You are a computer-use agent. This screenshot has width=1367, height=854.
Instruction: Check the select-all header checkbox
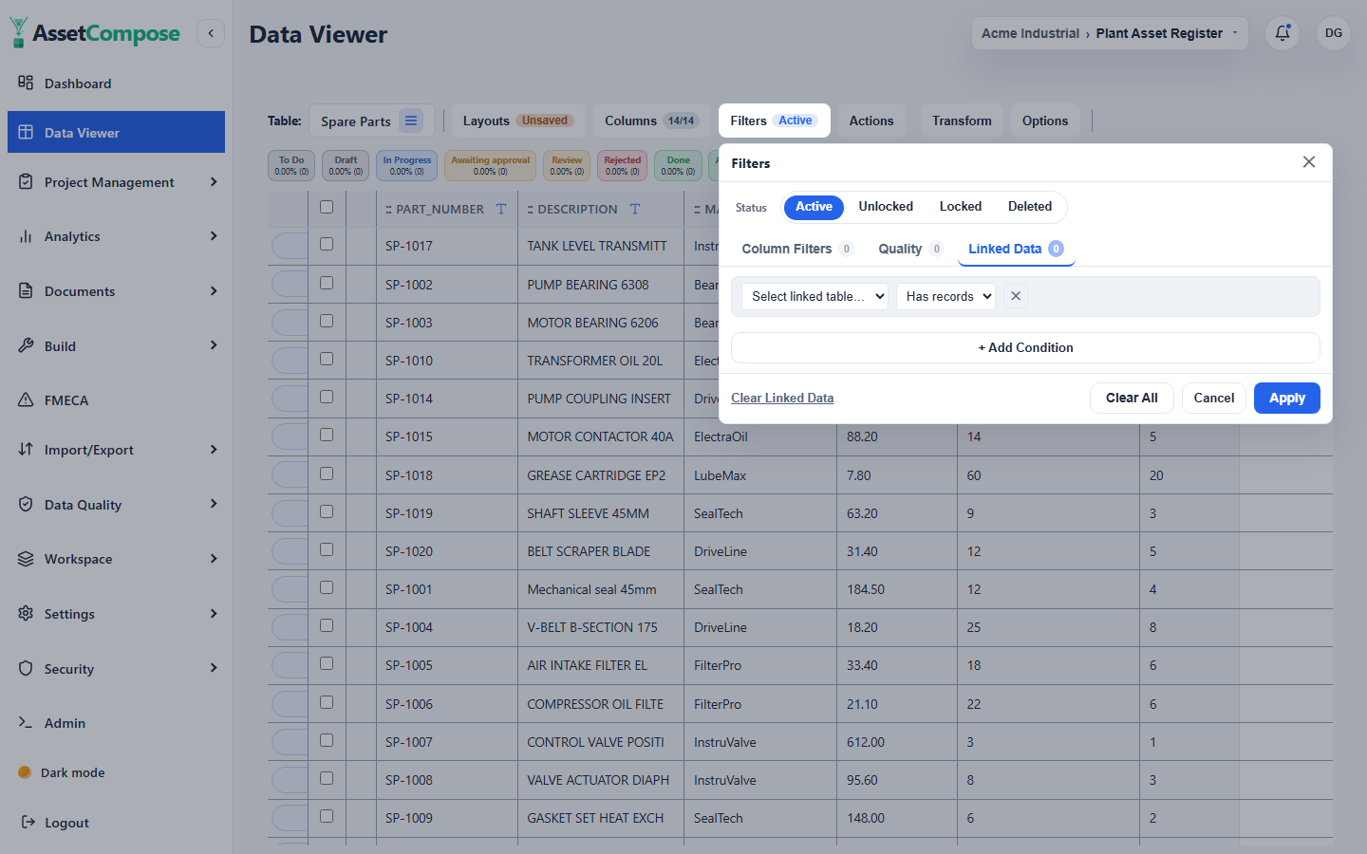pos(327,207)
